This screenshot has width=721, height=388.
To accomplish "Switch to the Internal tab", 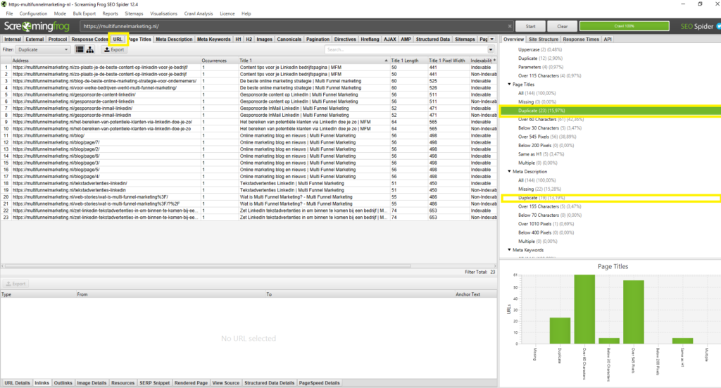I will tap(13, 39).
